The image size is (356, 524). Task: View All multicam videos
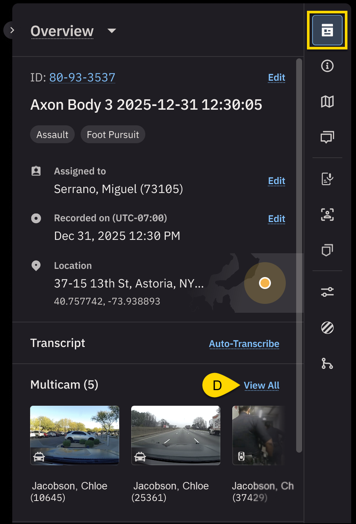point(262,385)
